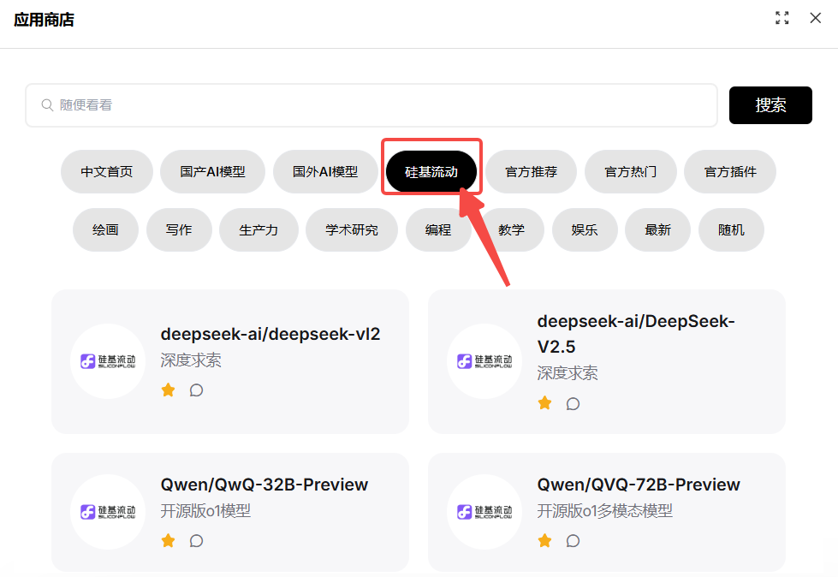The width and height of the screenshot is (838, 577).
Task: Filter by 娱乐 category
Action: point(585,229)
